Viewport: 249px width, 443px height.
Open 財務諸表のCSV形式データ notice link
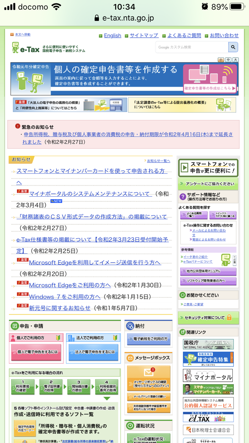coord(92,217)
